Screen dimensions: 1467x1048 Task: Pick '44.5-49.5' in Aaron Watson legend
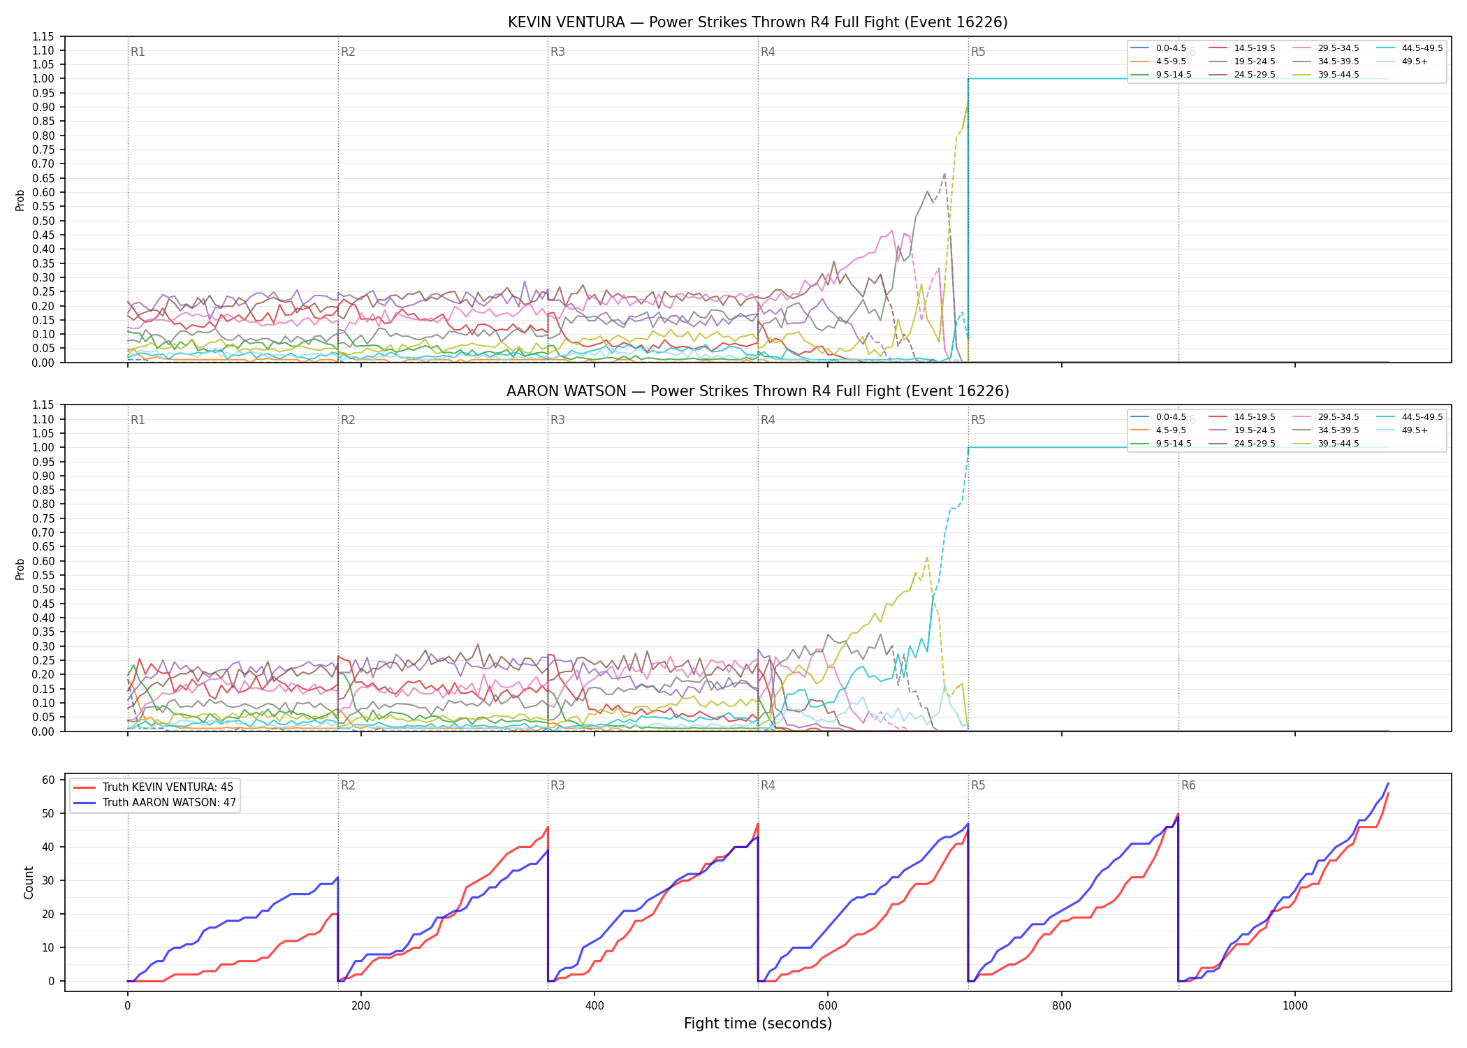click(x=1410, y=417)
